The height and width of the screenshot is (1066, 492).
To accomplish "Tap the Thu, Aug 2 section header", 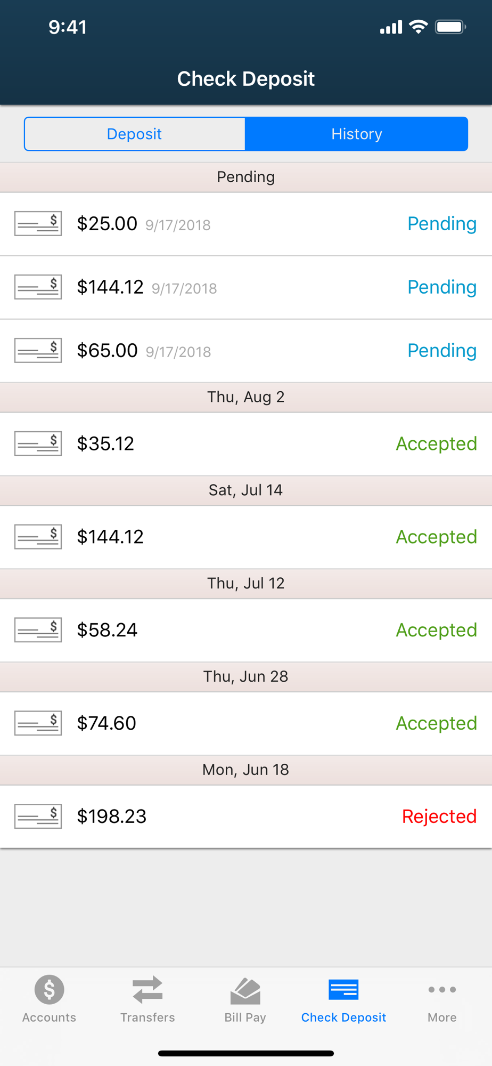I will [x=246, y=397].
